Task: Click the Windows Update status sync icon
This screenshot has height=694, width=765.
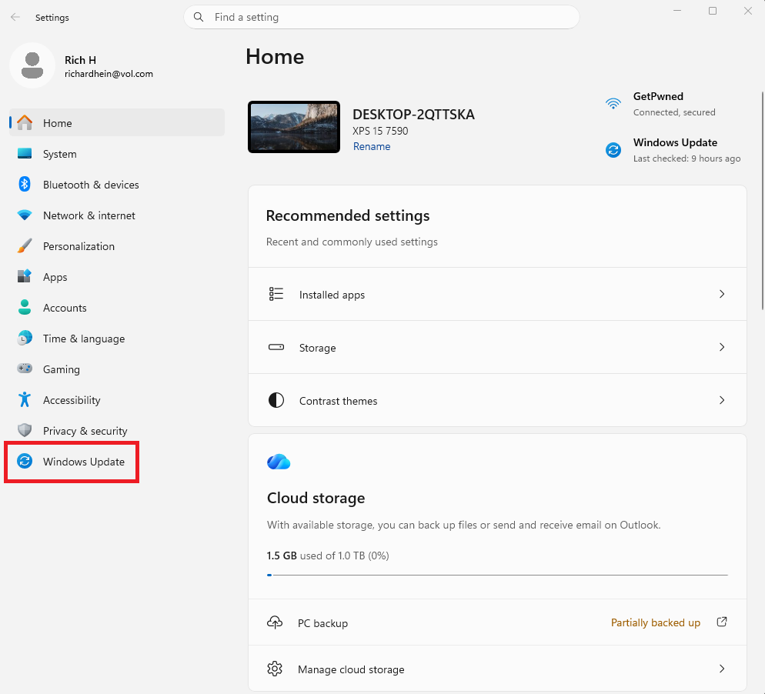Action: point(613,150)
